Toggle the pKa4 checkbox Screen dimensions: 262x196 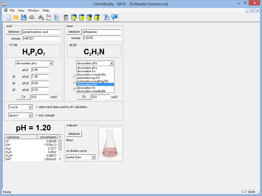click(x=14, y=90)
